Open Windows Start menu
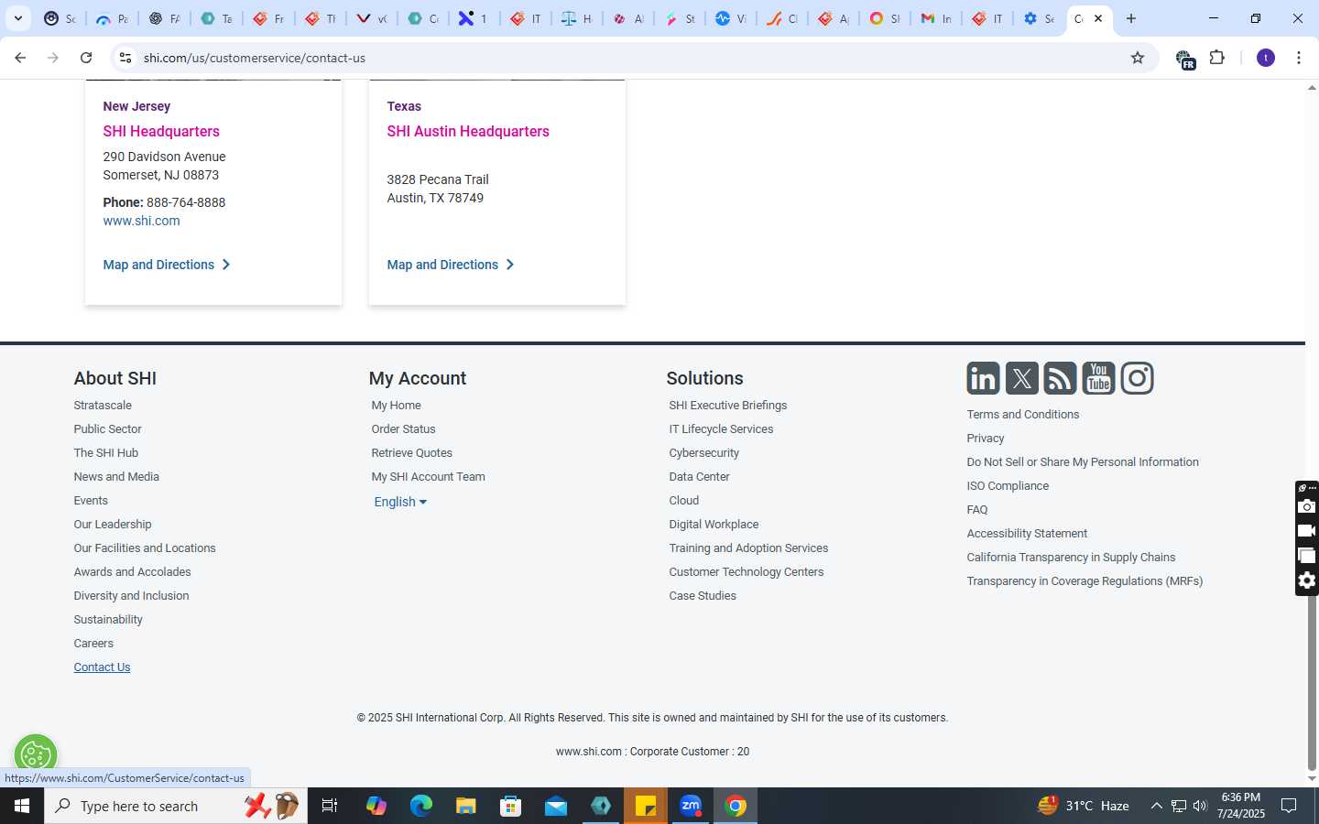 pos(22,806)
